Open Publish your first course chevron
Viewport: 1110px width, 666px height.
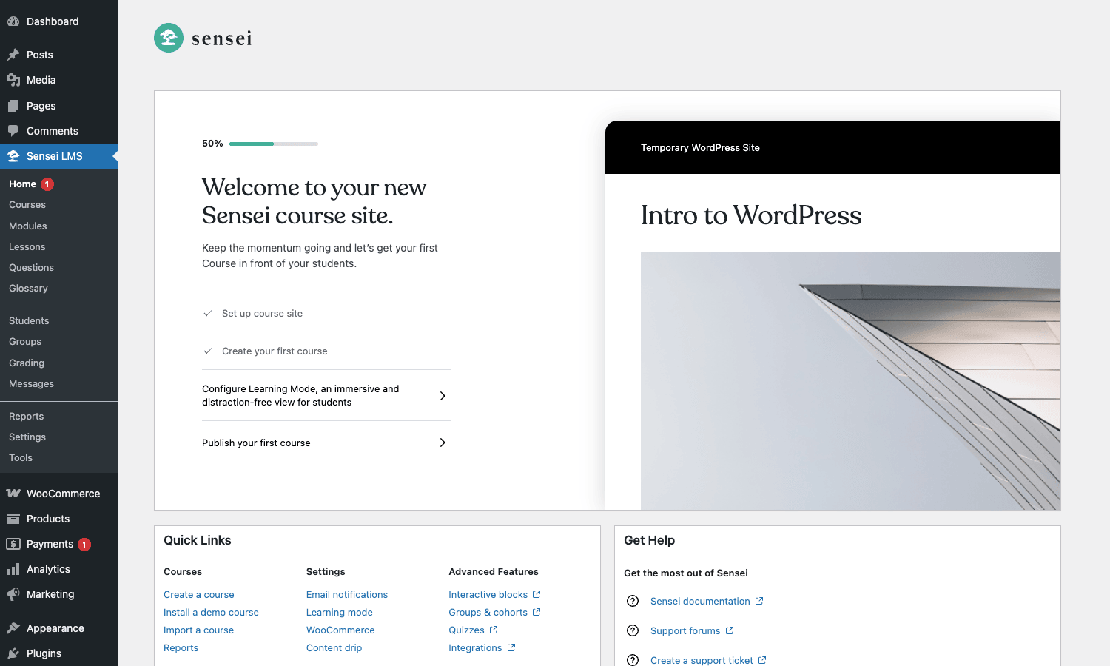pyautogui.click(x=443, y=443)
